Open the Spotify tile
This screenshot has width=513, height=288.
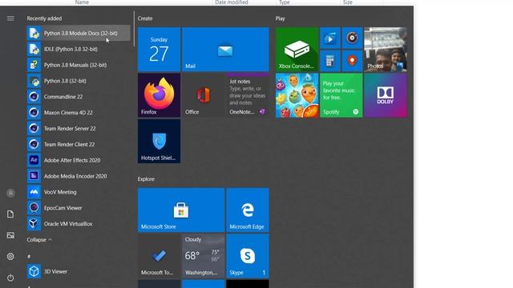point(341,95)
